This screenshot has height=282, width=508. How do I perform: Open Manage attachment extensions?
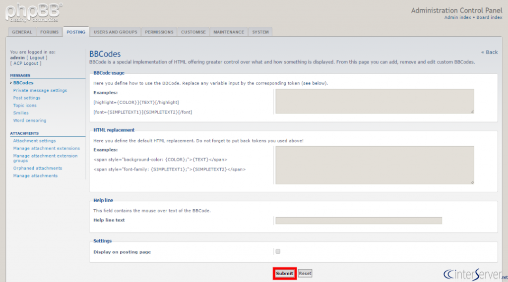coord(46,148)
